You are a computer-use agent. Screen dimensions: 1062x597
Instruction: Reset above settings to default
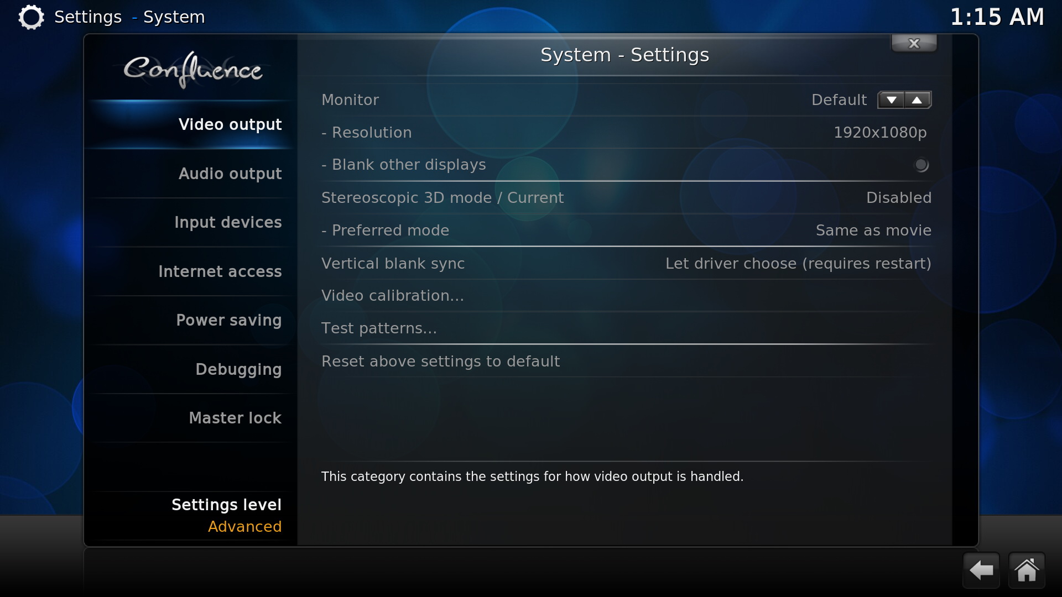point(626,362)
